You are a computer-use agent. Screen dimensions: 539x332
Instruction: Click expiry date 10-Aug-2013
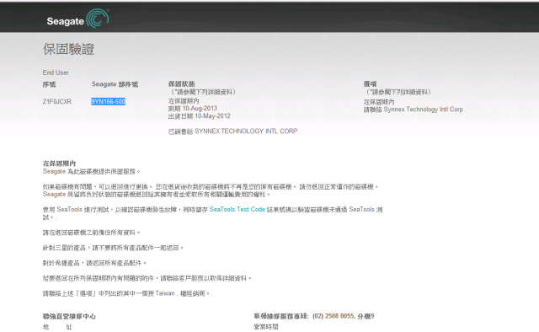(200, 109)
